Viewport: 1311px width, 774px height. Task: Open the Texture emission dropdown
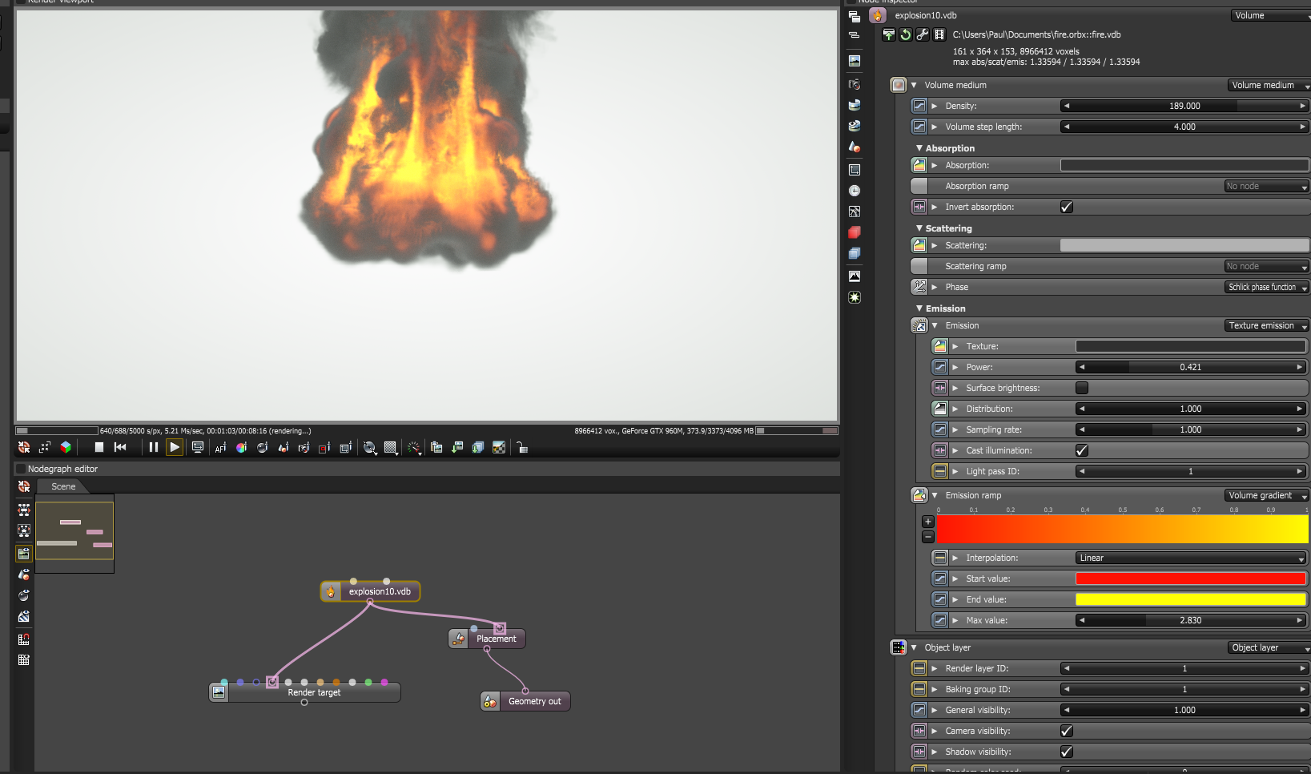[x=1267, y=325]
